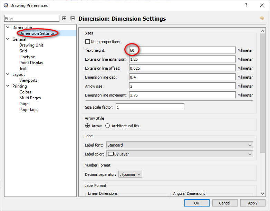Click the reset to defaults arrow icon
The height and width of the screenshot is (211, 270).
(261, 18)
